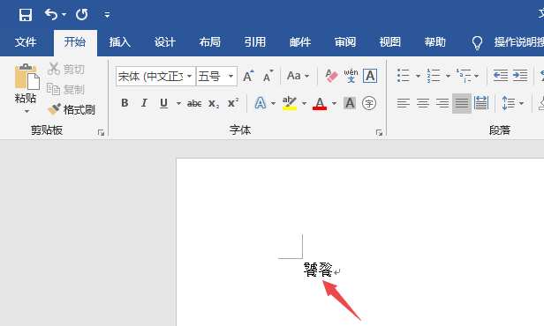
Task: Switch to the 插入 ribbon tab
Action: [120, 42]
